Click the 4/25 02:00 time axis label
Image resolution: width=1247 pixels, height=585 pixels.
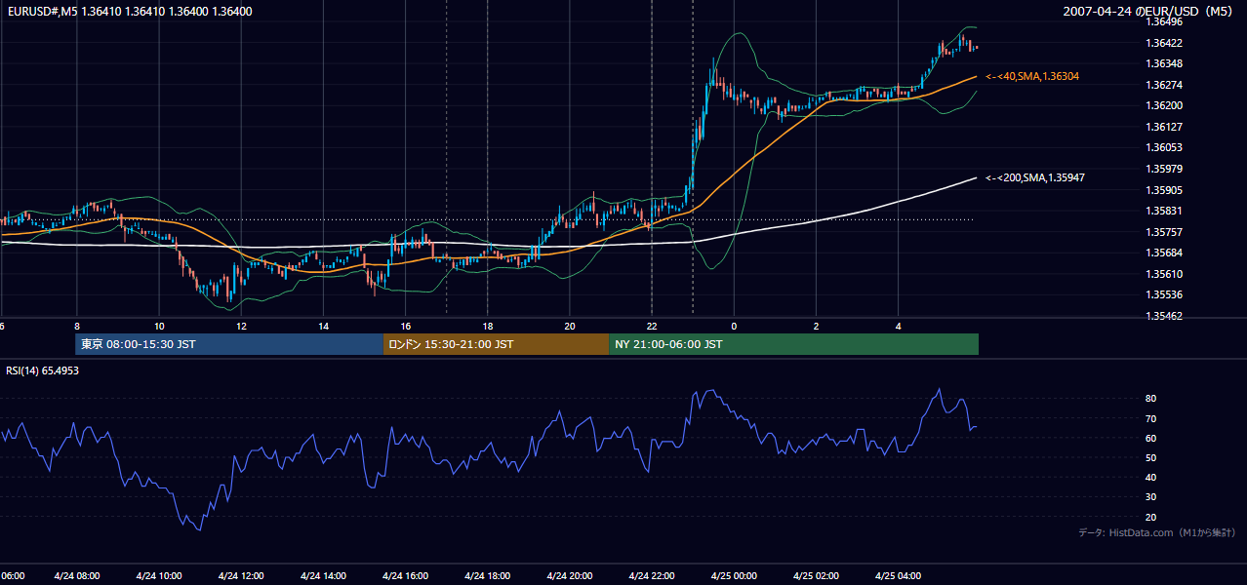point(816,576)
